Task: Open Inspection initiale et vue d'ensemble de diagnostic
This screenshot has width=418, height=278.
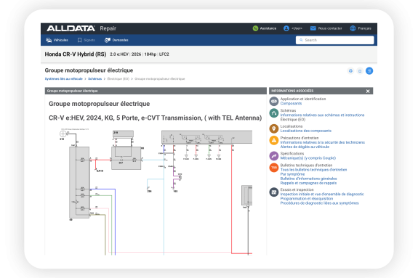Action: click(322, 194)
